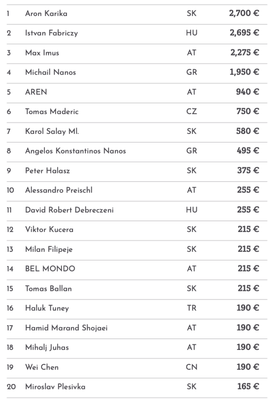The height and width of the screenshot is (400, 271).
Task: Click the Max Imus row name
Action: point(42,53)
